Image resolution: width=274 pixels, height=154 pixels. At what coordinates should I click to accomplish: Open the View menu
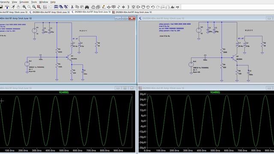(x=14, y=2)
